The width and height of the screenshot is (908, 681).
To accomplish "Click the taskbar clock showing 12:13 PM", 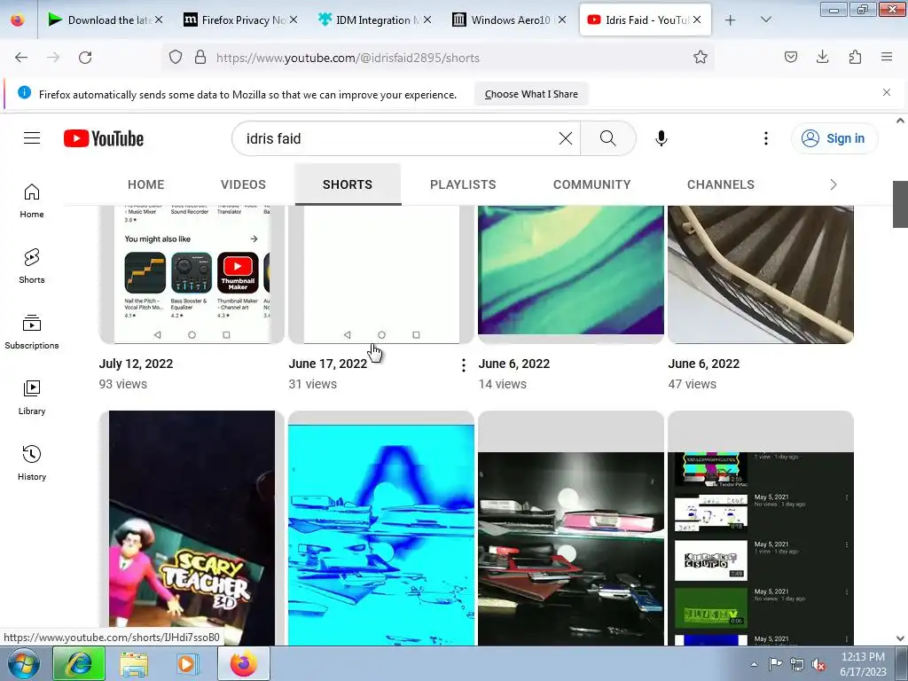I will 863,664.
